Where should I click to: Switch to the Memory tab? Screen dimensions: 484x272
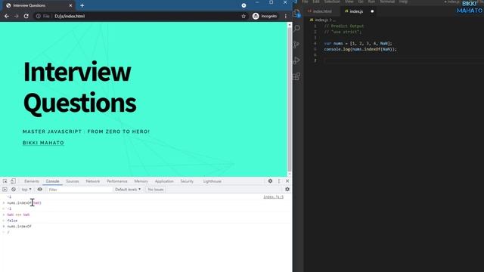tap(141, 181)
